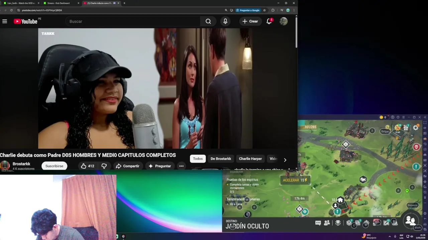Viewport: 428px width, 240px height.
Task: Open the map icon with 42 badge
Action: [387, 223]
